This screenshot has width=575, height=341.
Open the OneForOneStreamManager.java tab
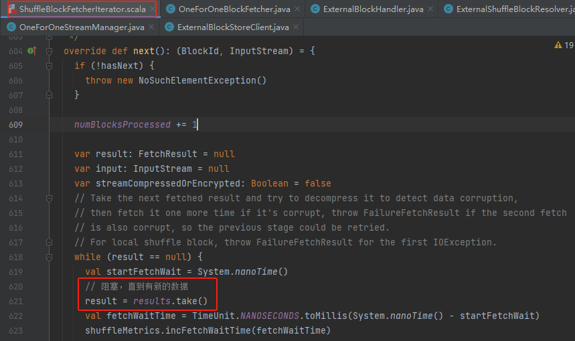point(82,27)
